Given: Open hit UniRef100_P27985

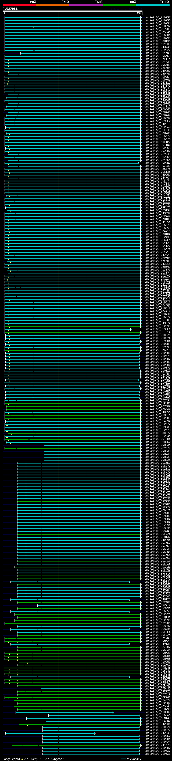Looking at the screenshot, I should (157, 29).
